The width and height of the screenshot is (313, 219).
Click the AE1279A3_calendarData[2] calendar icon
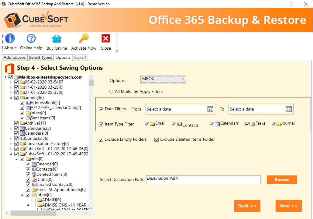pyautogui.click(x=28, y=108)
